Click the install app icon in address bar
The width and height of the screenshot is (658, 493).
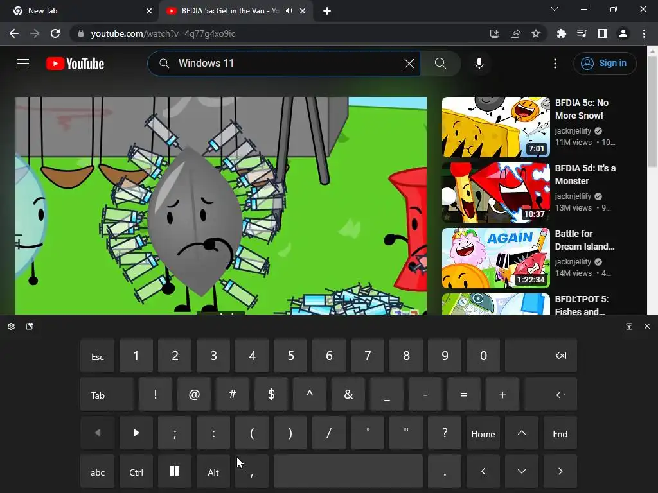[x=494, y=33]
